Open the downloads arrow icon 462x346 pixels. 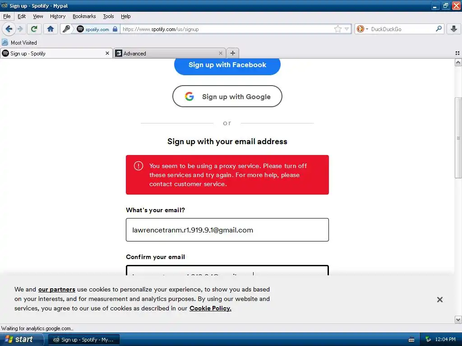pos(454,29)
